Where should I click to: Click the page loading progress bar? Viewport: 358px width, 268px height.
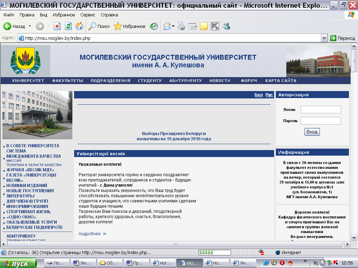click(x=215, y=252)
